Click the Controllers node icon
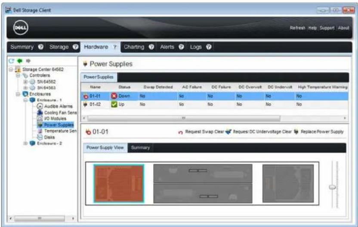Screen dimensions: 358x227 click(25, 76)
